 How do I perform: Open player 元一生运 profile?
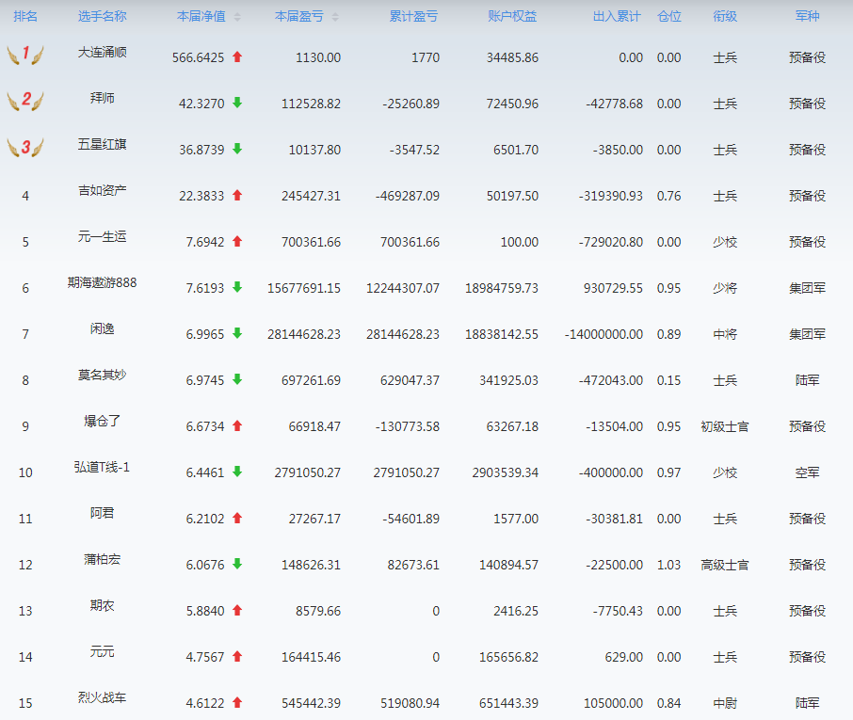click(103, 236)
